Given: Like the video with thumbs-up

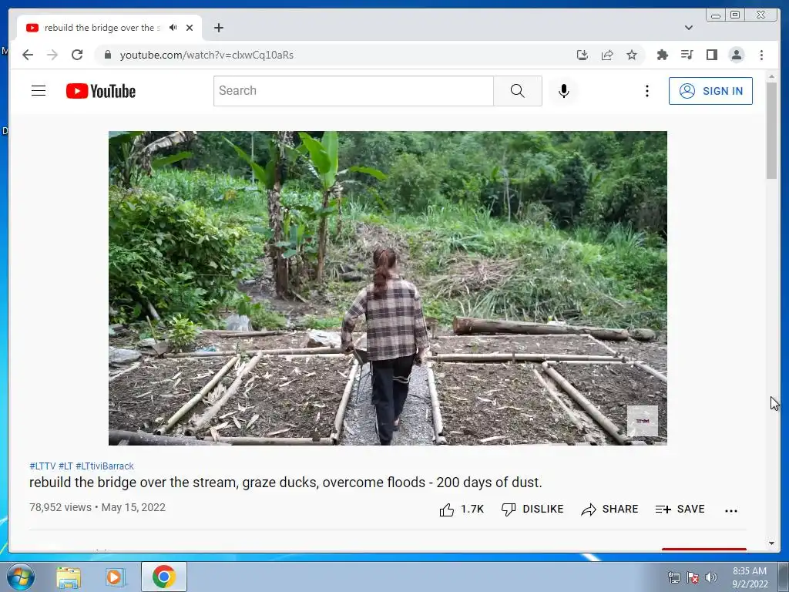Looking at the screenshot, I should [x=461, y=510].
